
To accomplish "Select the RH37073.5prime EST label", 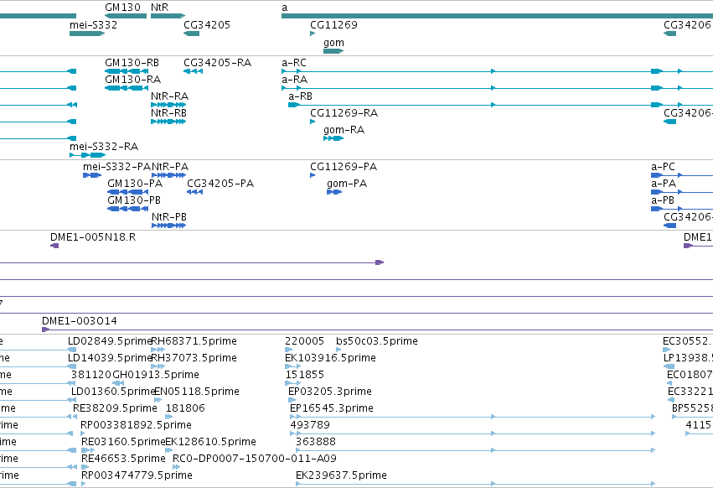I will pos(194,358).
